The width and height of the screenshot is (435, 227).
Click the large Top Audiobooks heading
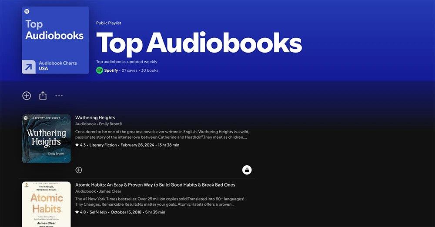199,43
